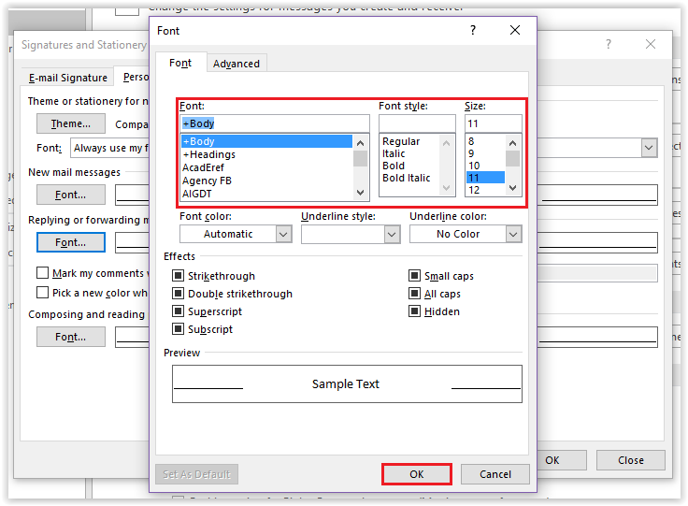Select font size 9
Viewport: 688px width, 506px height.
(x=485, y=153)
